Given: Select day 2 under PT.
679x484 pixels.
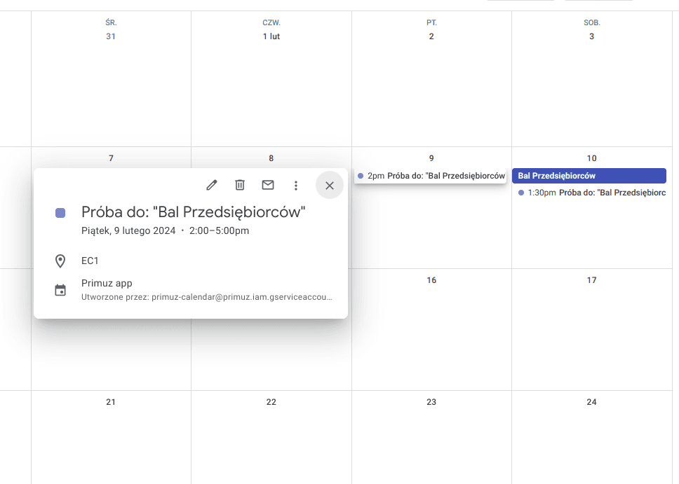Looking at the screenshot, I should pyautogui.click(x=431, y=36).
